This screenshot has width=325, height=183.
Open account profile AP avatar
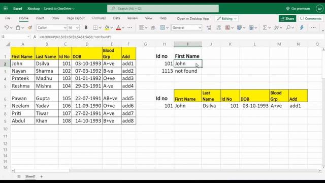pyautogui.click(x=319, y=9)
